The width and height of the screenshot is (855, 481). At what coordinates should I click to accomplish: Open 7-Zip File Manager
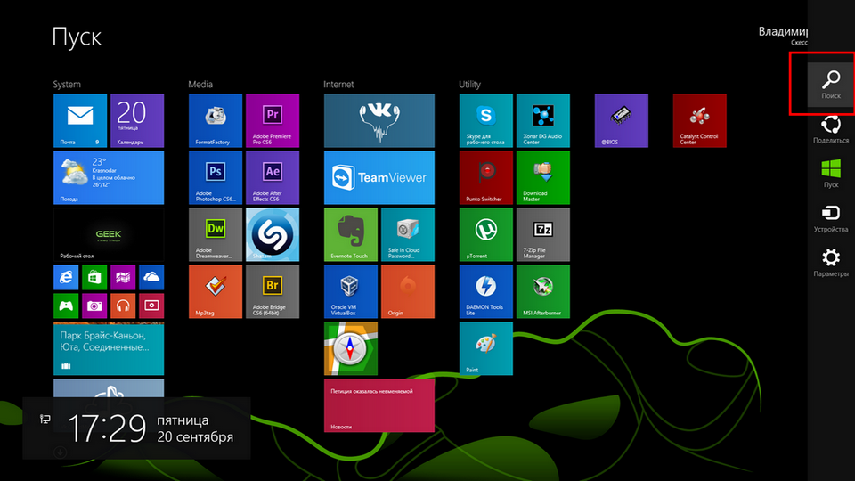(542, 234)
